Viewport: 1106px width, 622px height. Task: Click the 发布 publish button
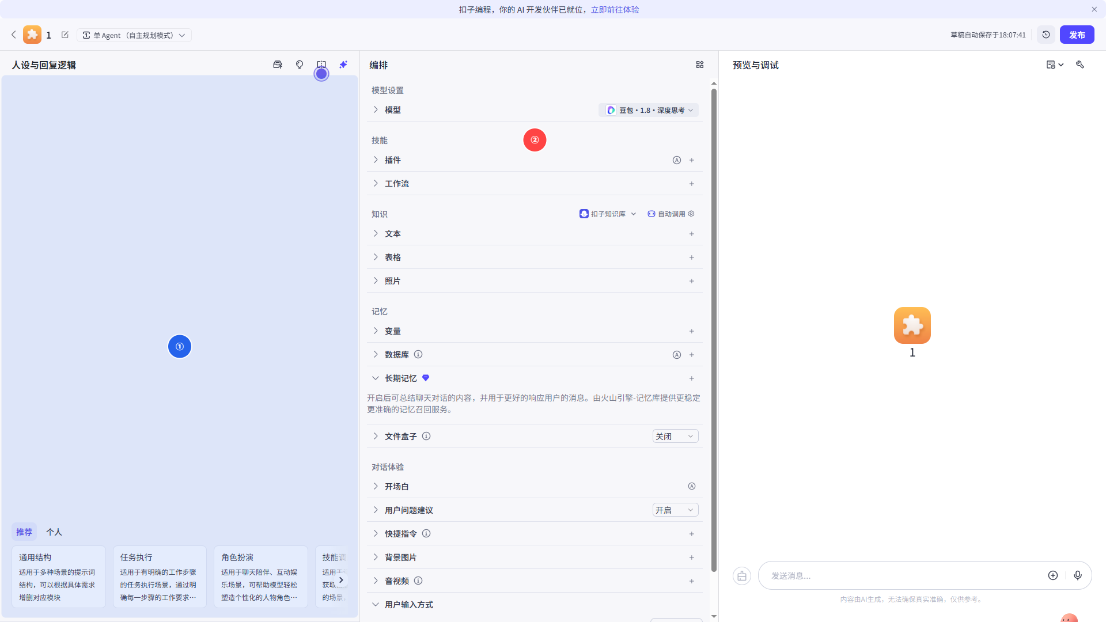pyautogui.click(x=1076, y=35)
